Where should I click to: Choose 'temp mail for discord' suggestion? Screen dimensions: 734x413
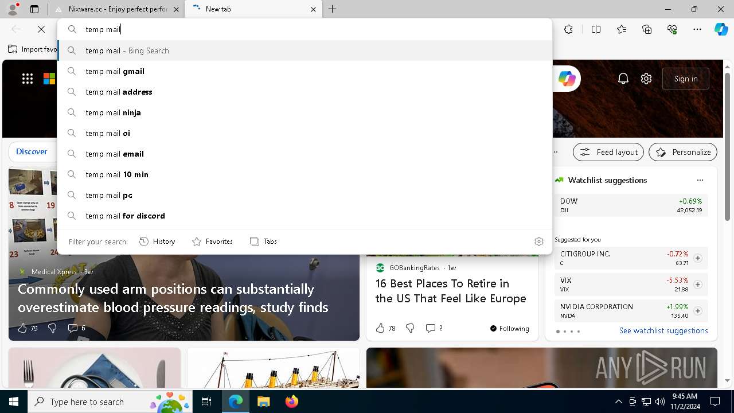tap(305, 216)
